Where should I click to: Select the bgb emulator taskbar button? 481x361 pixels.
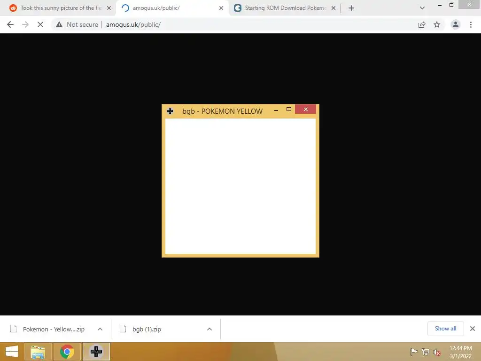96,352
